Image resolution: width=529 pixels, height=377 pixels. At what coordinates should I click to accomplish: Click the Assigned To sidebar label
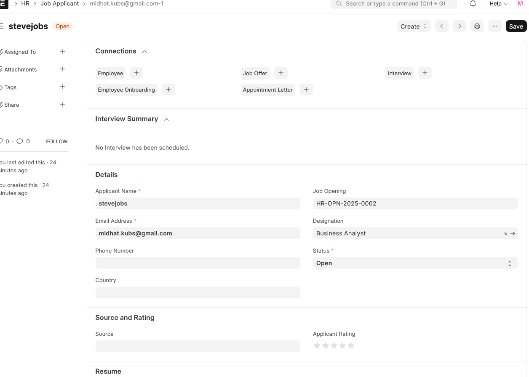tap(20, 52)
